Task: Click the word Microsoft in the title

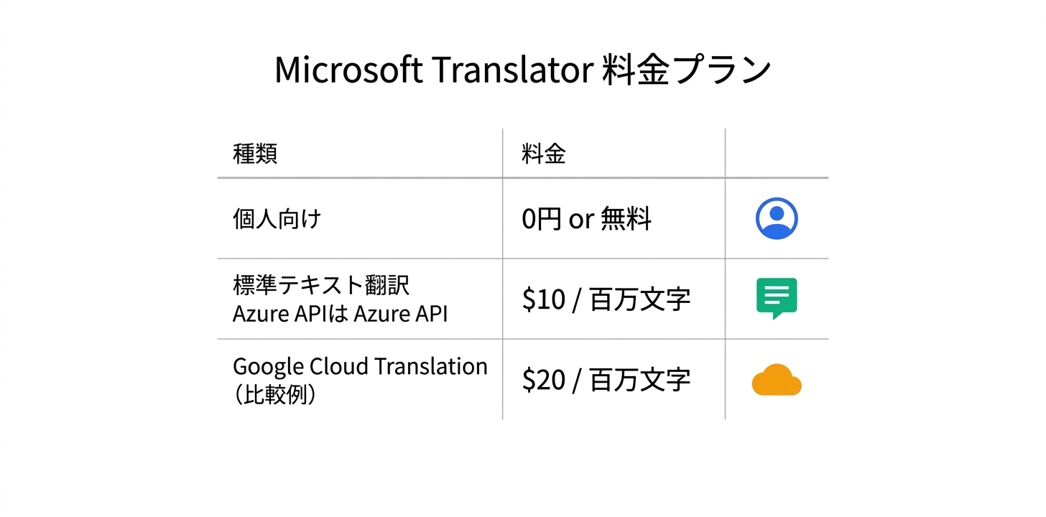Action: click(348, 70)
